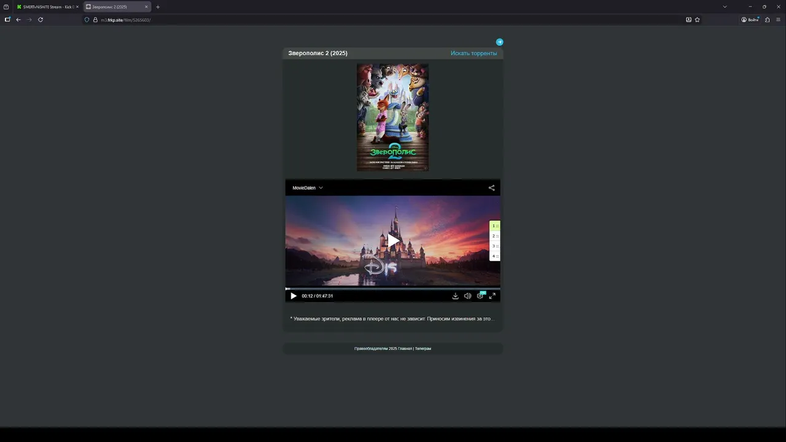Open the blue Telegram icon above the card
The width and height of the screenshot is (786, 442).
coord(499,42)
